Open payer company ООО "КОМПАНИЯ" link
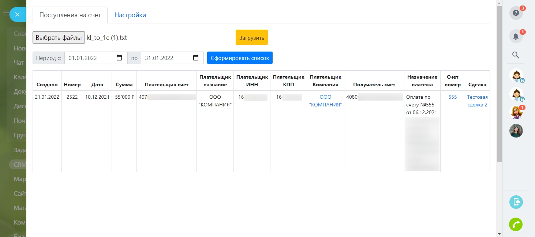Viewport: 535px width, 237px height. click(325, 101)
